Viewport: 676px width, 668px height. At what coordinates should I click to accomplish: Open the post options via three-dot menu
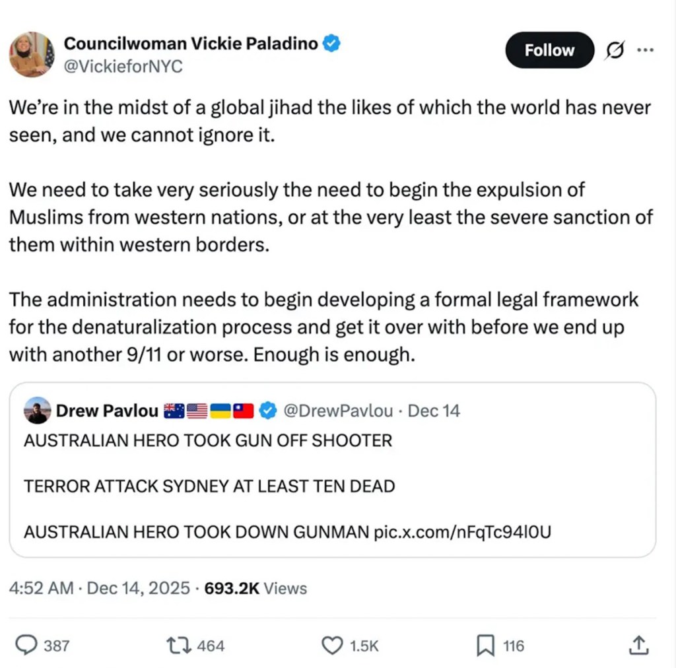(646, 50)
